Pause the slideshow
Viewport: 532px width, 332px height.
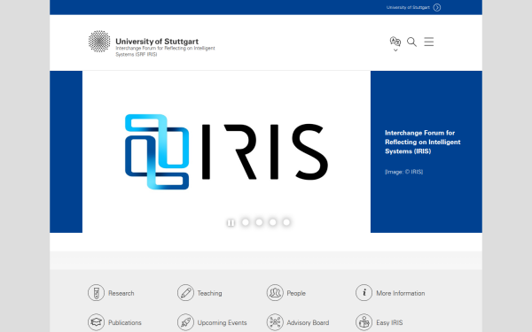point(231,222)
